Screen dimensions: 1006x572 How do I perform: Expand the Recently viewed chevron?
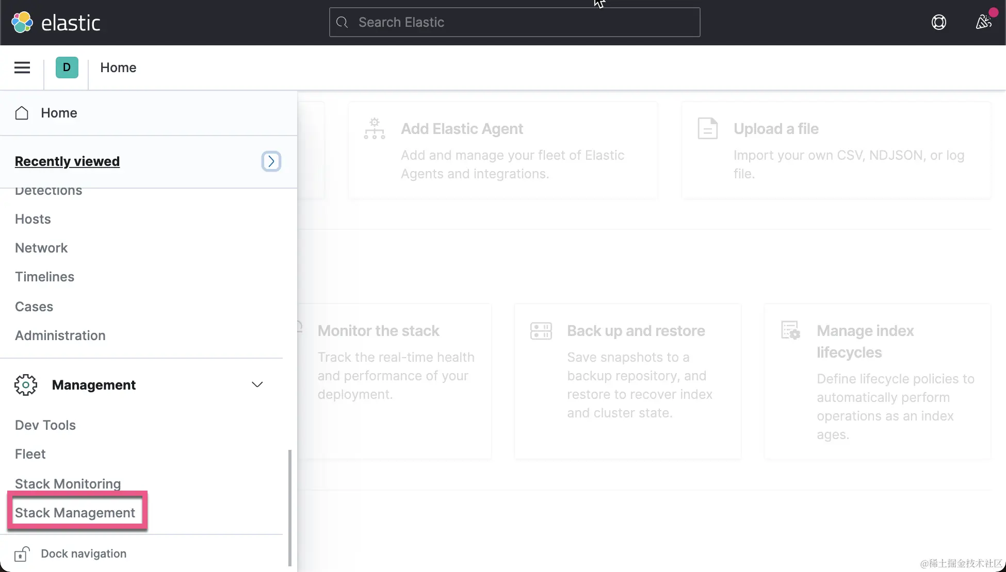tap(271, 161)
